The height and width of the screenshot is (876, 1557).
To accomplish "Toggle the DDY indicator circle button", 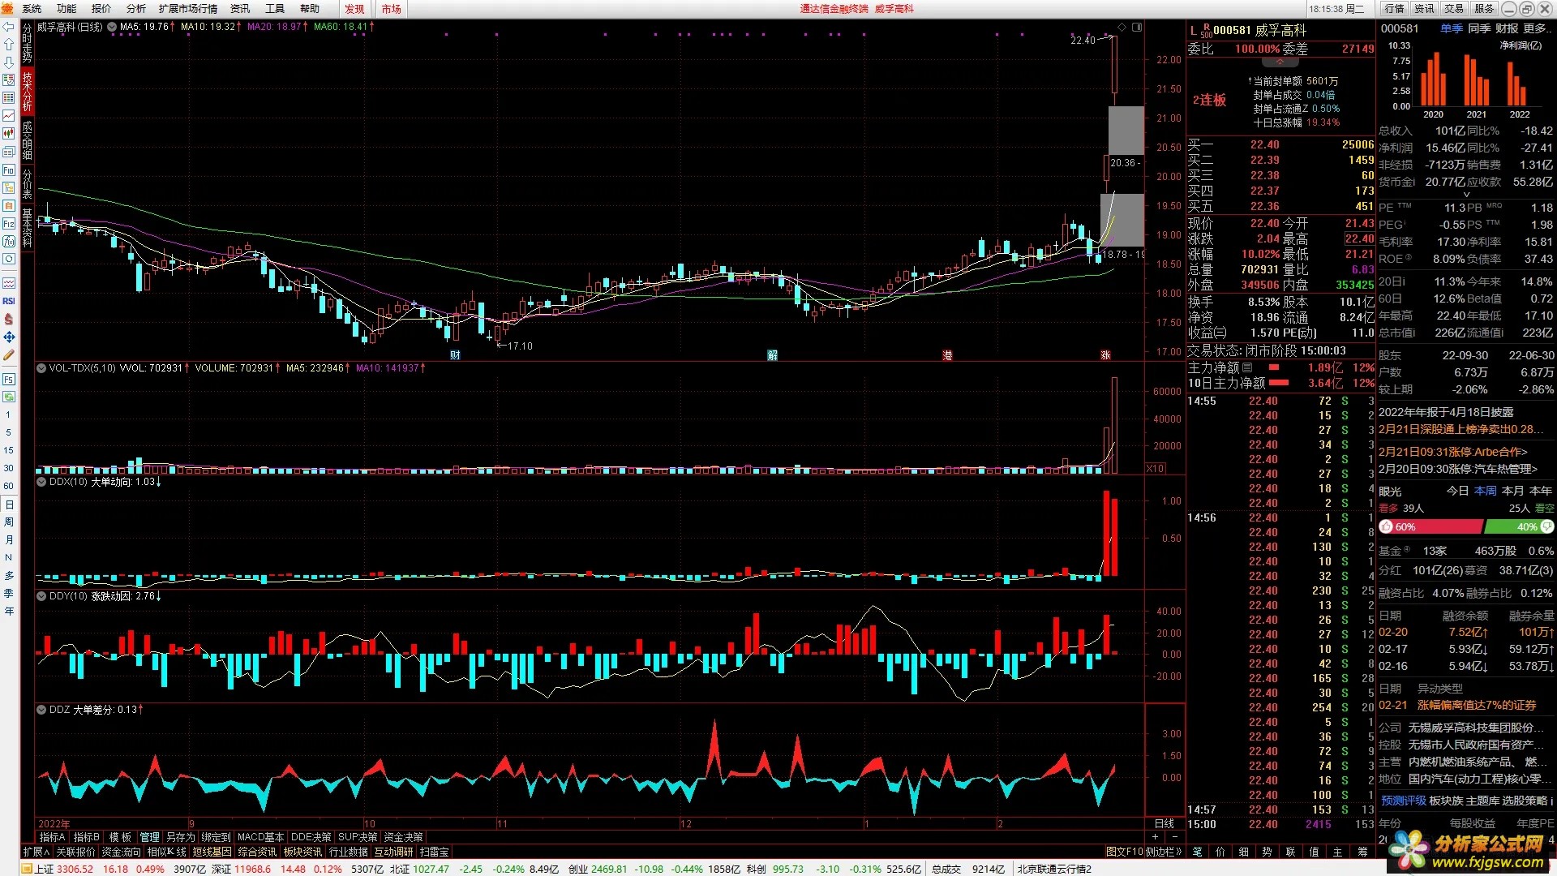I will pyautogui.click(x=41, y=596).
